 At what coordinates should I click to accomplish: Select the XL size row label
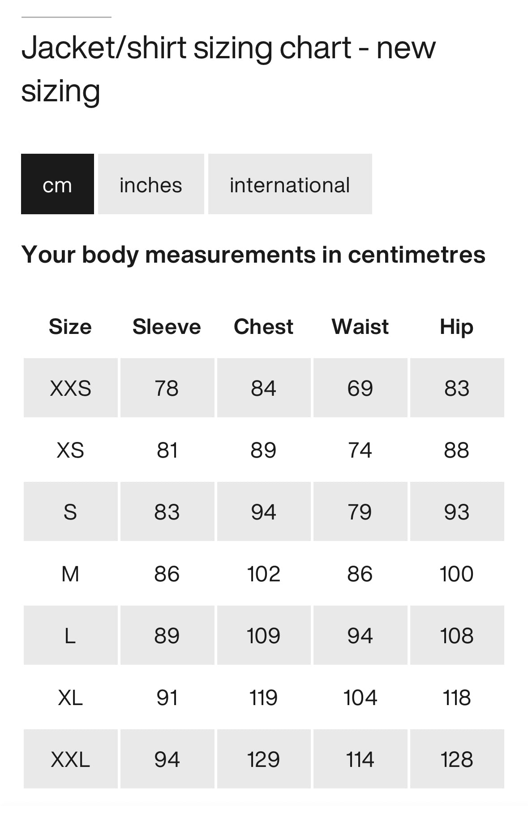click(70, 697)
